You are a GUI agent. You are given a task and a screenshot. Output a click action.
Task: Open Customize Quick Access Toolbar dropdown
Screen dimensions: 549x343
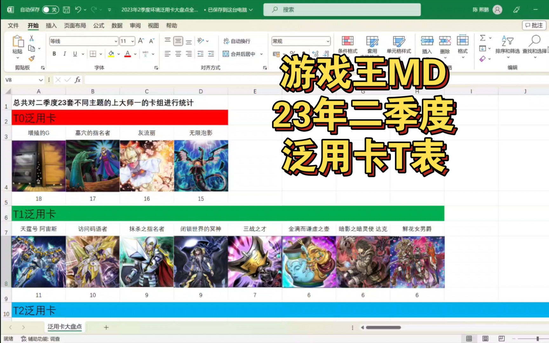(110, 10)
